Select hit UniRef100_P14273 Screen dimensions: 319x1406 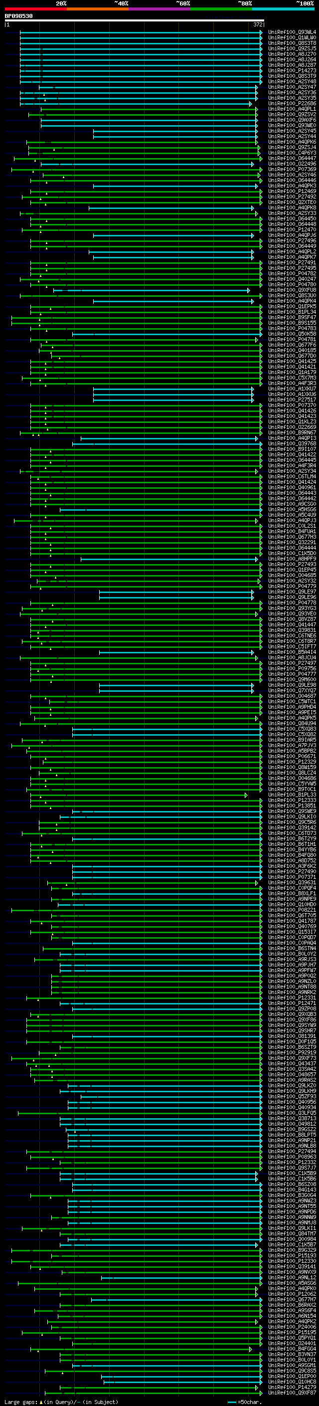point(292,70)
